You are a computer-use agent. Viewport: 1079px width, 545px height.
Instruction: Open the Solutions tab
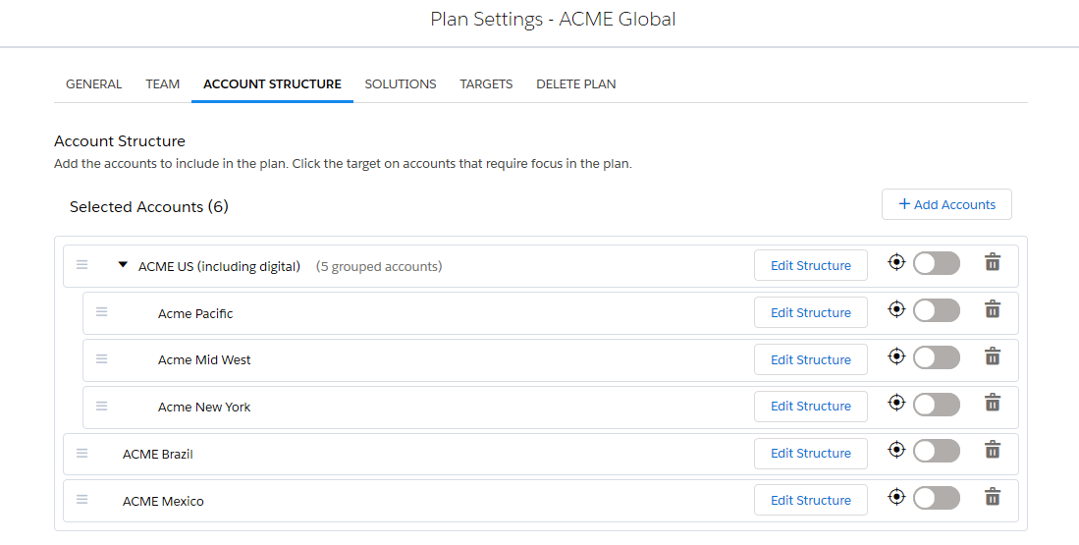[401, 83]
